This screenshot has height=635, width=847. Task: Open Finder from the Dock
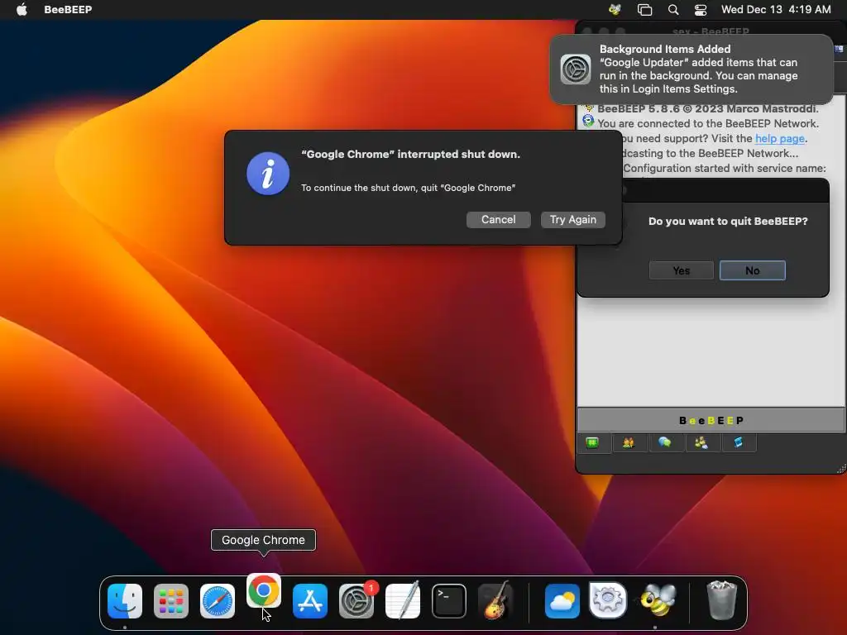(x=125, y=600)
